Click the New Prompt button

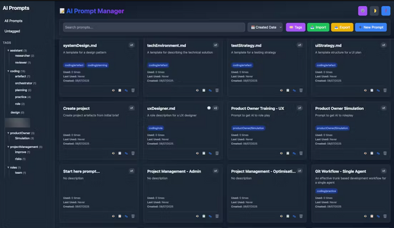point(371,27)
